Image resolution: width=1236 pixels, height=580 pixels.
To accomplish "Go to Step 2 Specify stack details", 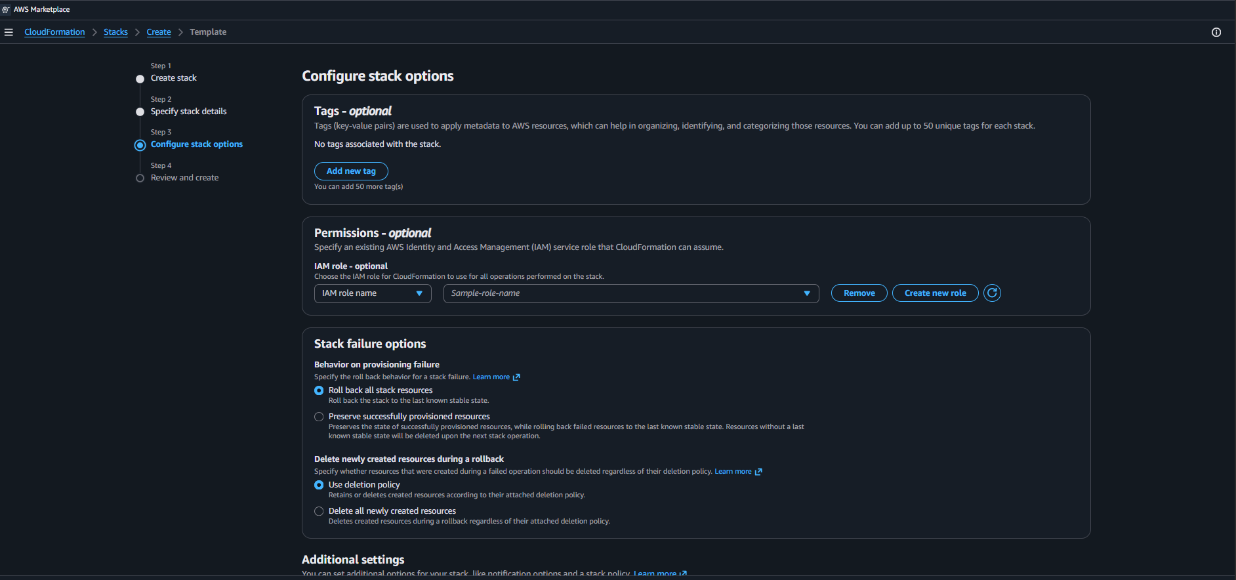I will [x=189, y=112].
